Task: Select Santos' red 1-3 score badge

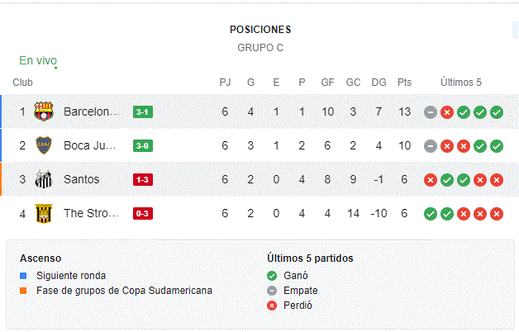Action: click(x=143, y=179)
